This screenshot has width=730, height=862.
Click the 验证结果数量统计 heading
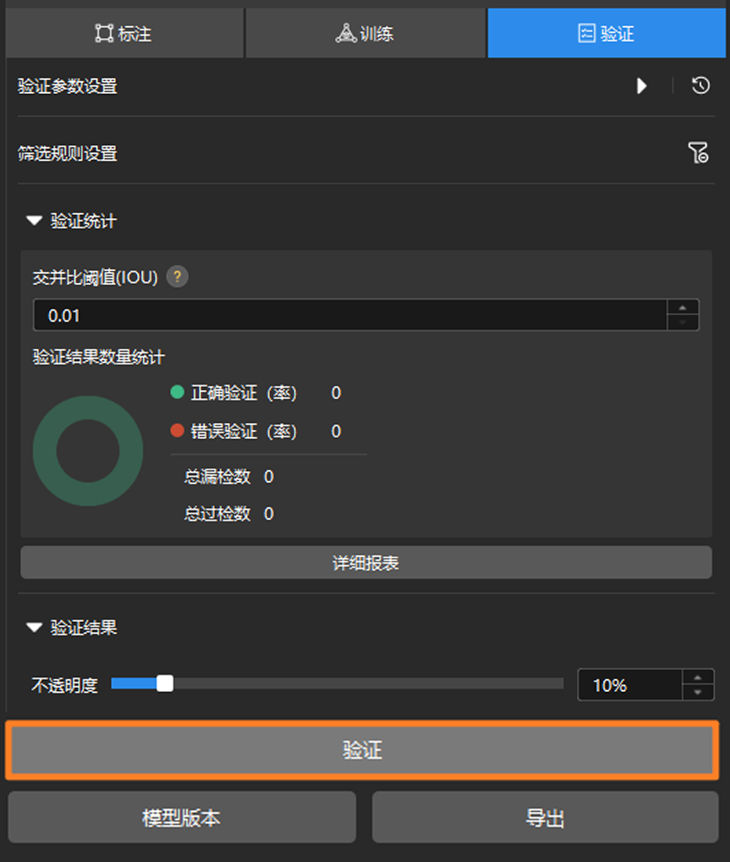[x=99, y=357]
